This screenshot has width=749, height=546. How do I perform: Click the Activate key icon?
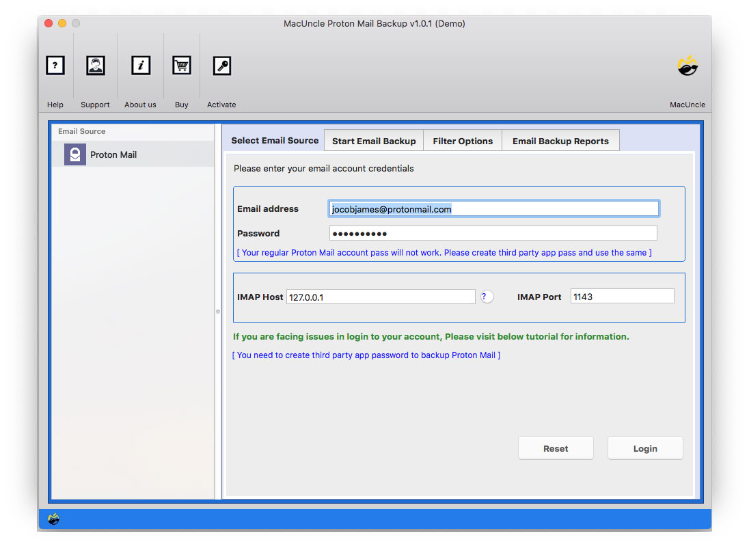221,66
